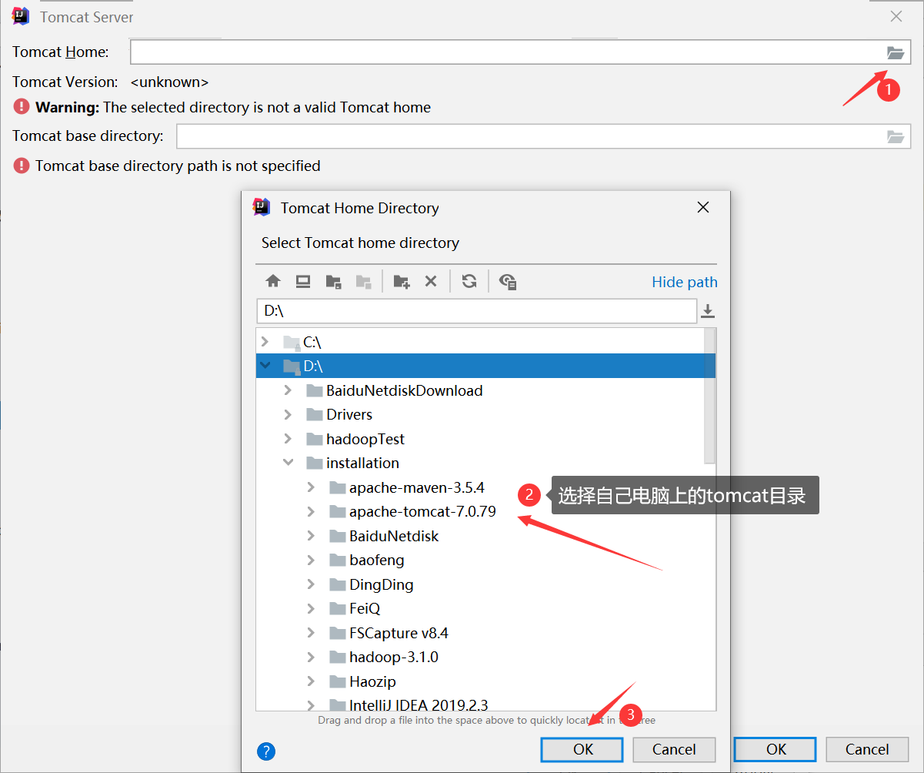Expand hadoop-3.1.0 folder arrow

click(311, 657)
